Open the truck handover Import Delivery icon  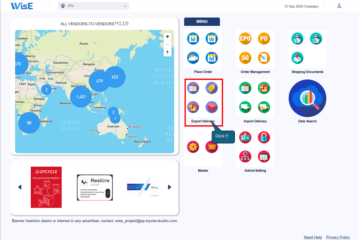[264, 107]
